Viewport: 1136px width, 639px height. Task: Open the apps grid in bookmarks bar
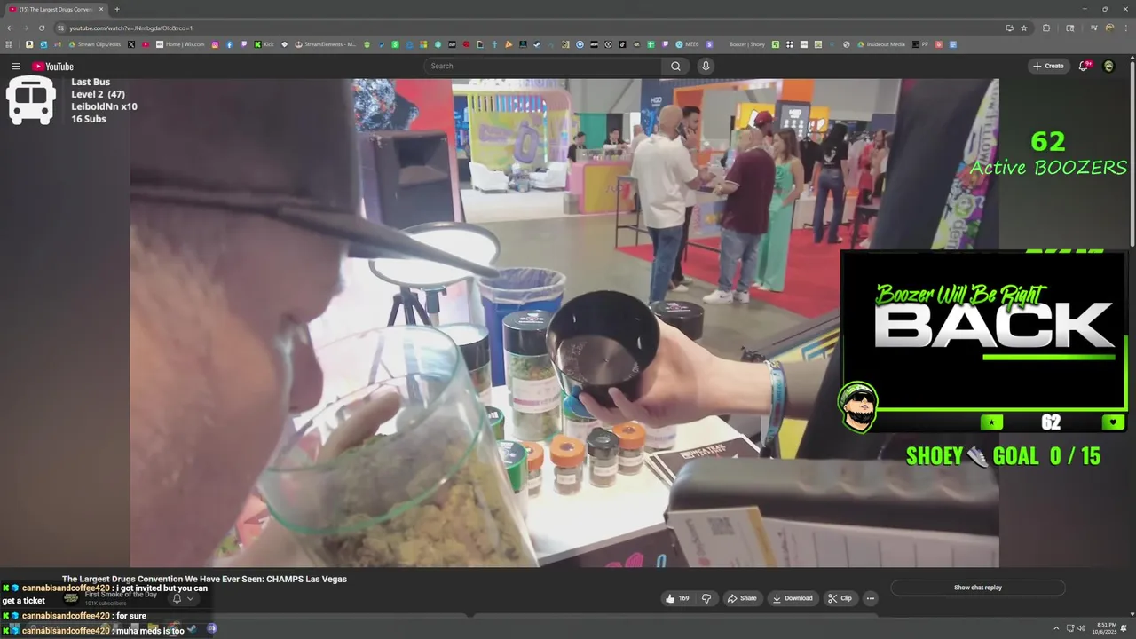coord(9,44)
